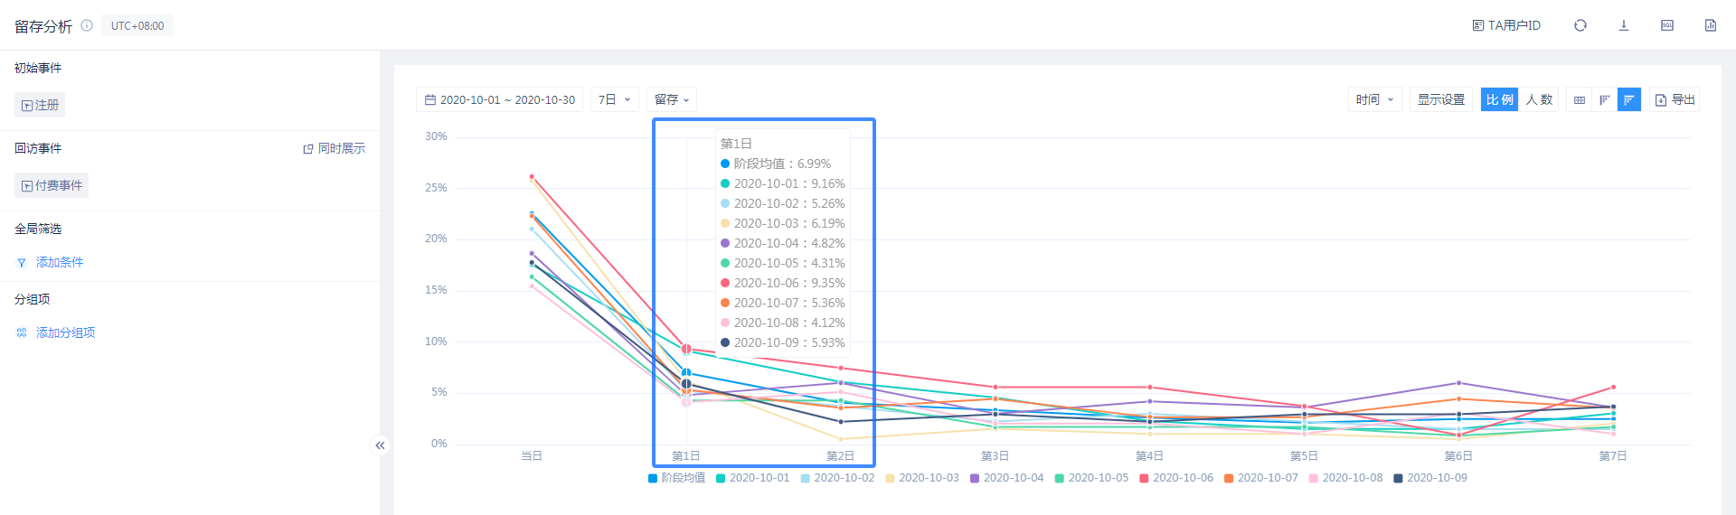Click the 注册 initial event tag
This screenshot has width=1736, height=515.
(x=40, y=105)
